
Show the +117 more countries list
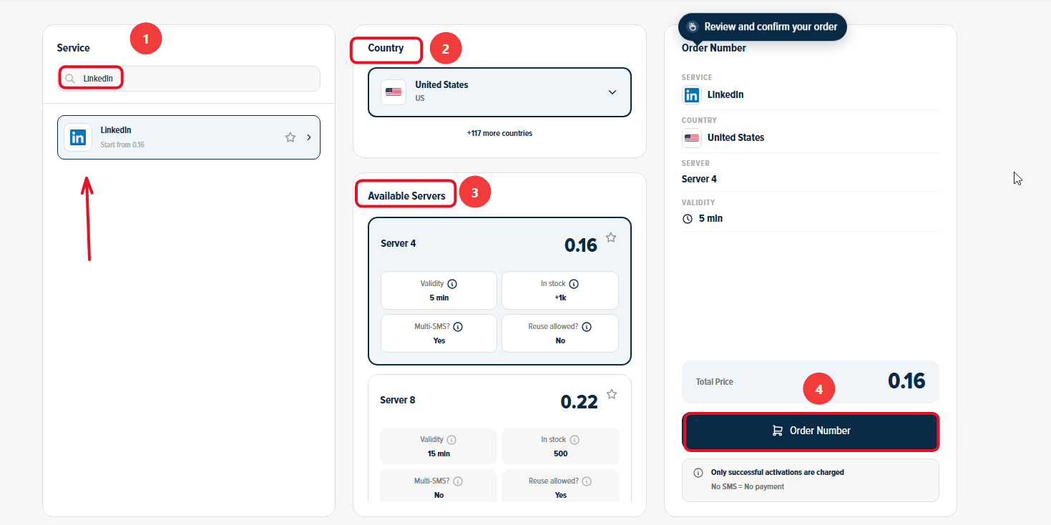[x=499, y=133]
